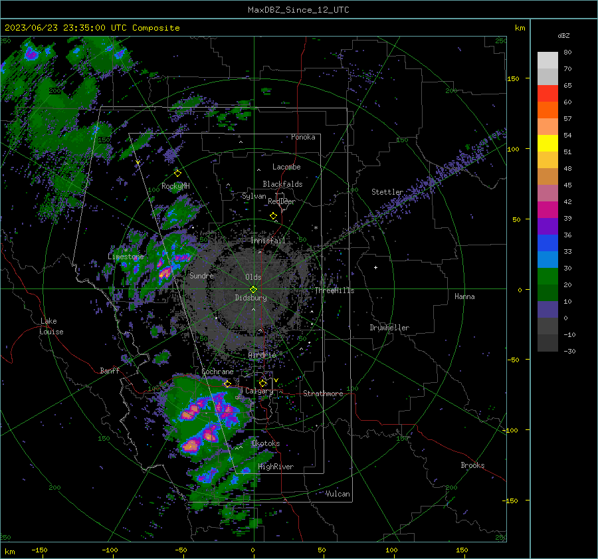
Task: Click the intense storm cell southeast of Limestone
Action: 165,273
